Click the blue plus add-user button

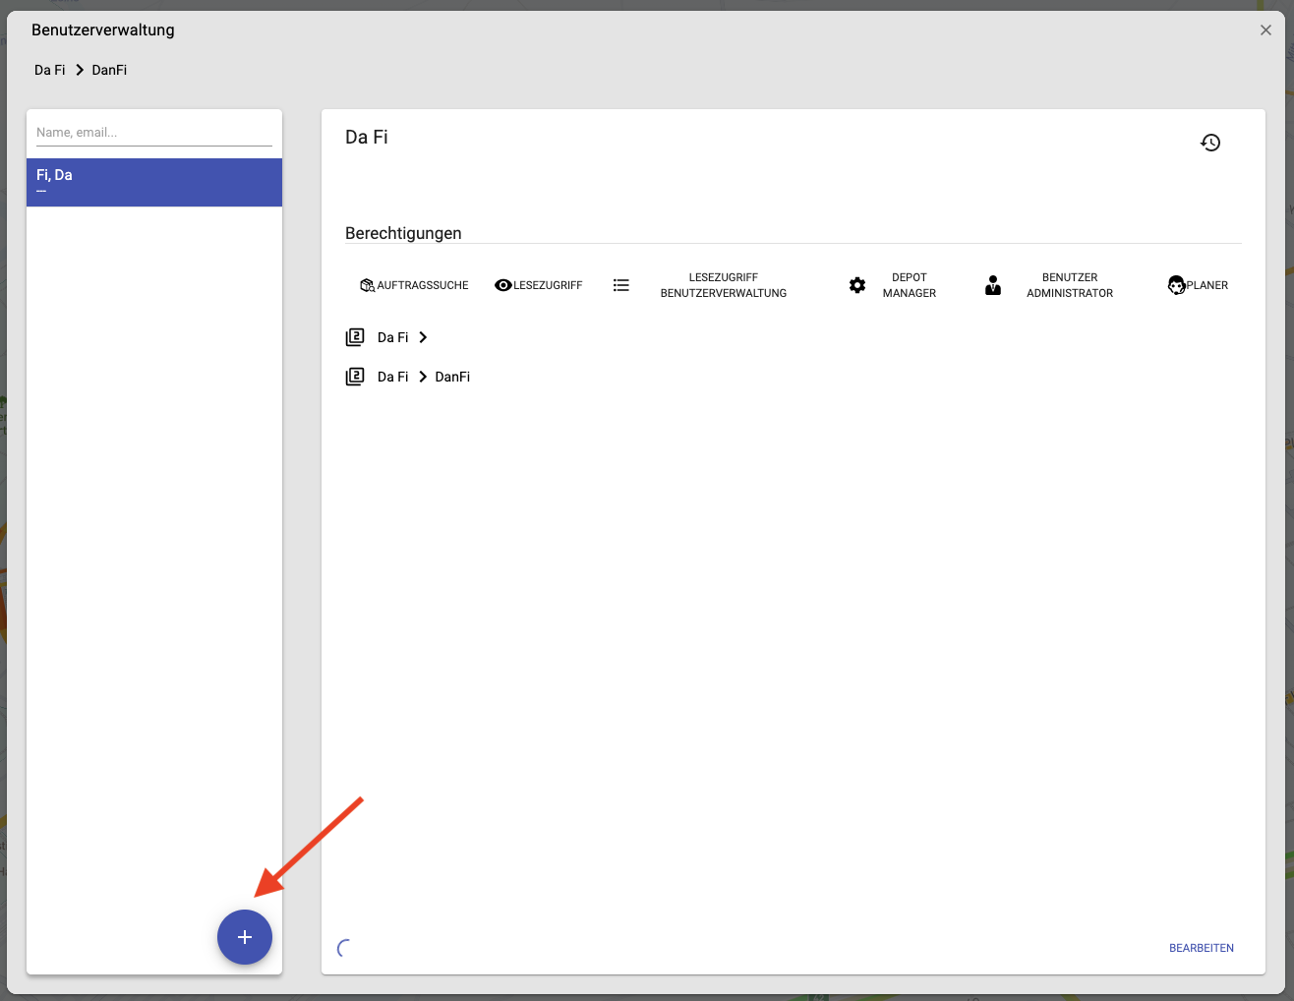point(245,937)
